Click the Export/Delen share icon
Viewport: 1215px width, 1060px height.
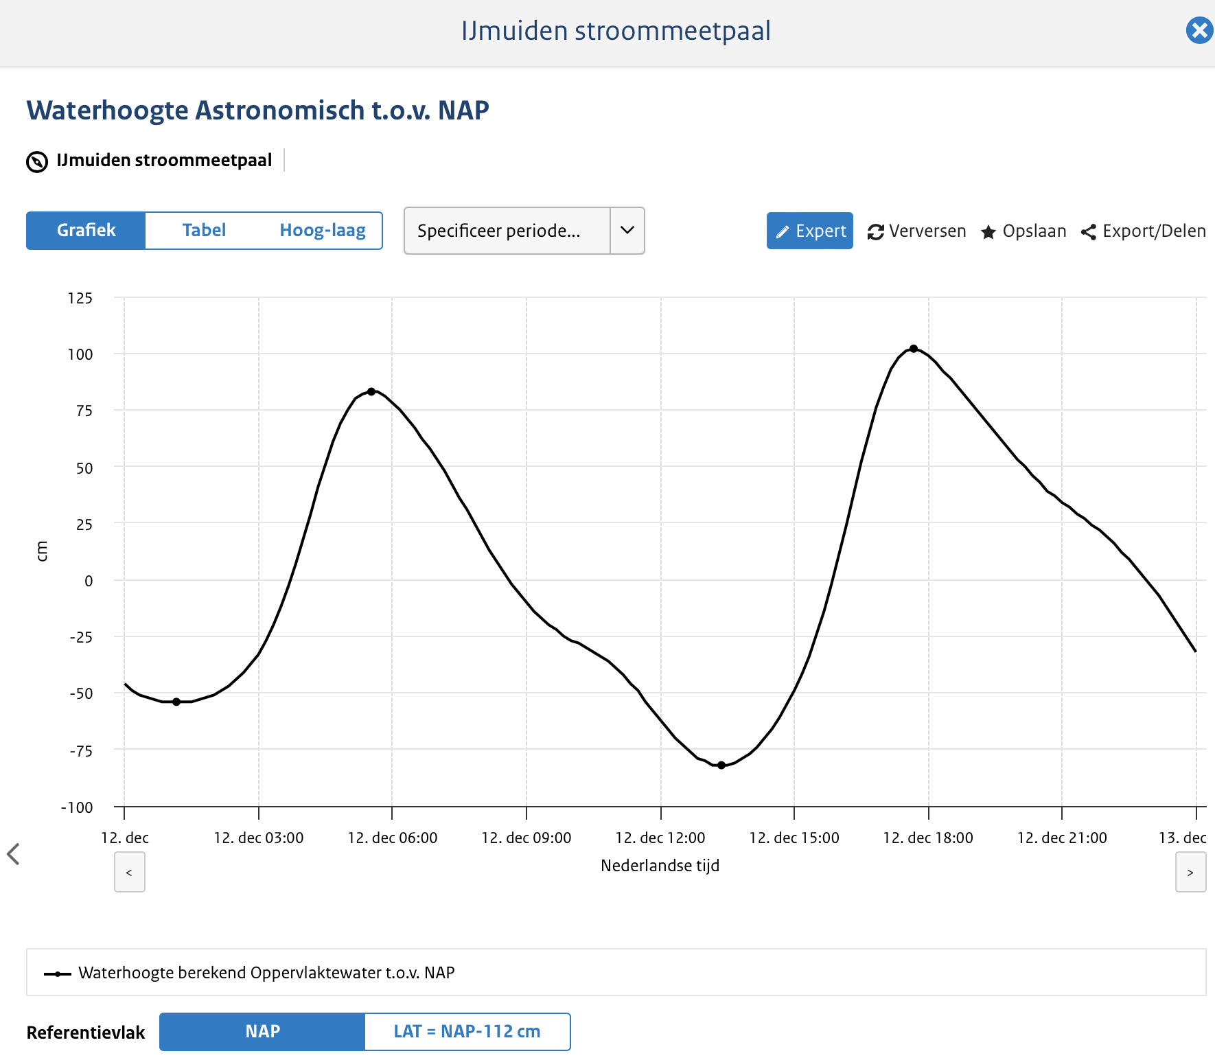point(1088,232)
